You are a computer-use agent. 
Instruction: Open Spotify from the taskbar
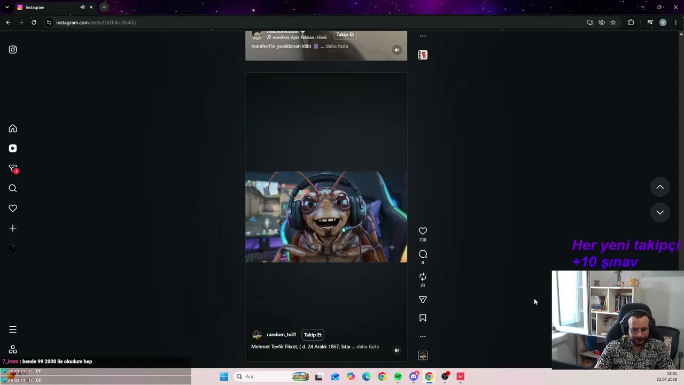398,376
